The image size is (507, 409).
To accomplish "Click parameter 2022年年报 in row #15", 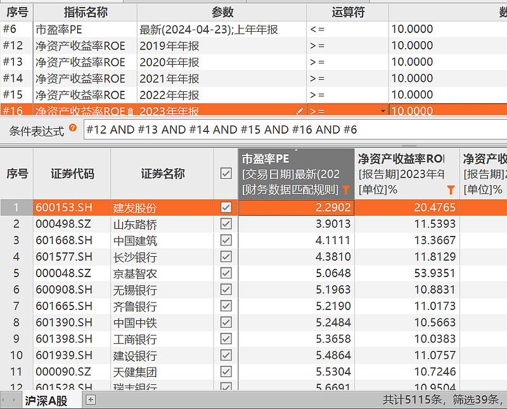I will coord(169,95).
